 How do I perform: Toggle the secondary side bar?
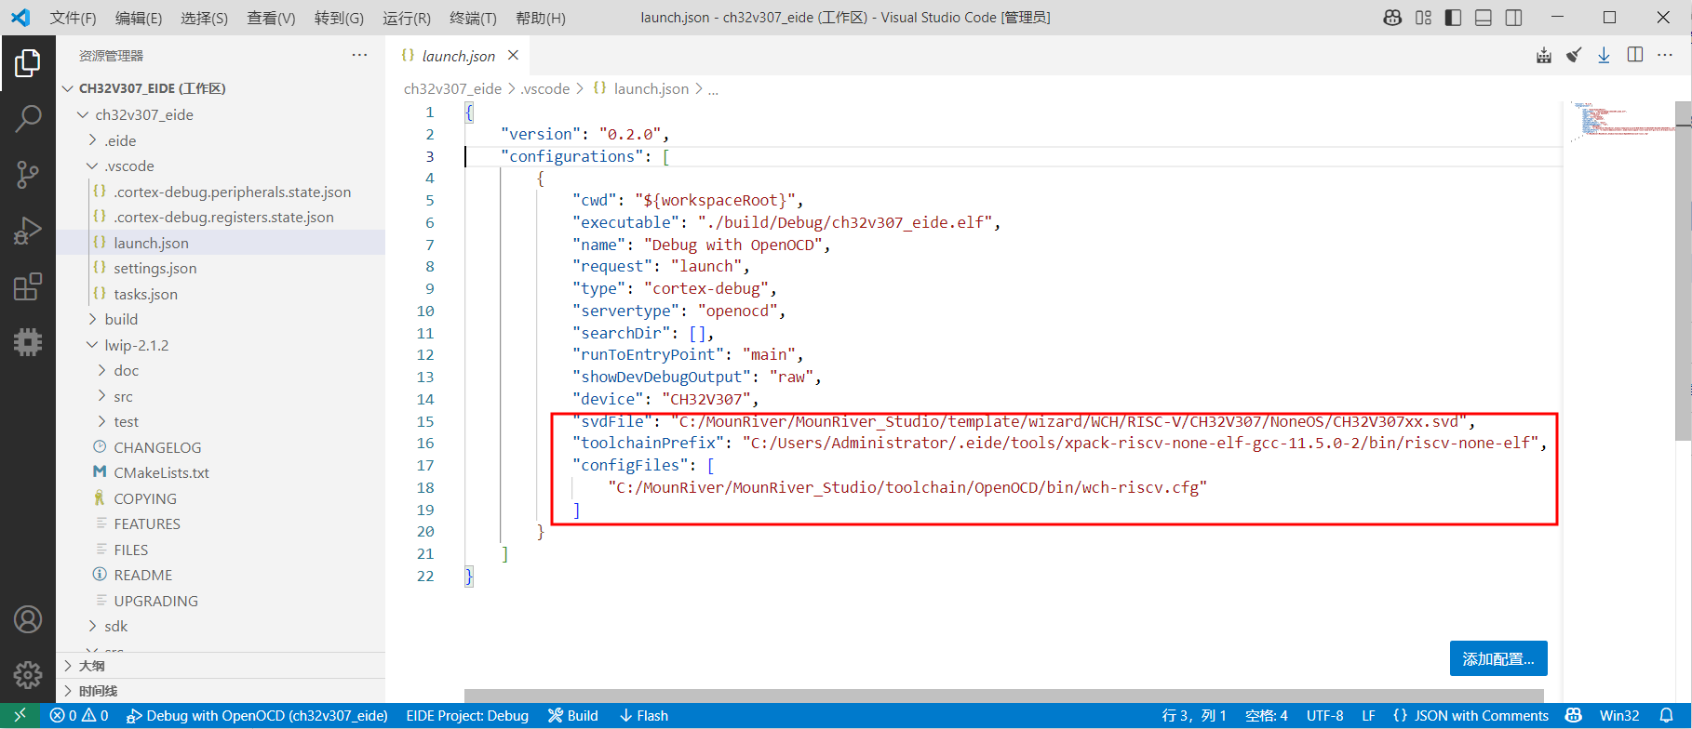click(1514, 18)
